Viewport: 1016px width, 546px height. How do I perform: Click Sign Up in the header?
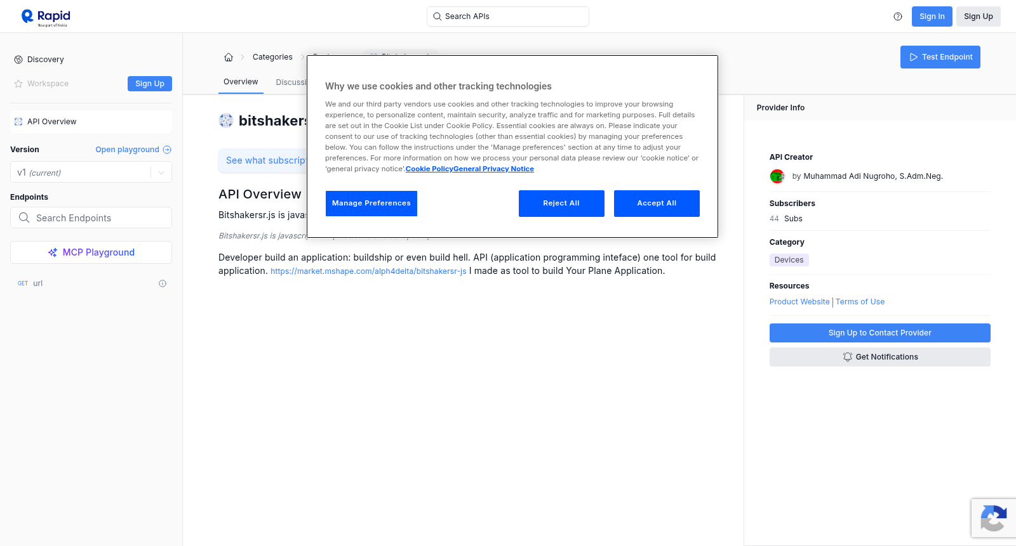point(978,16)
